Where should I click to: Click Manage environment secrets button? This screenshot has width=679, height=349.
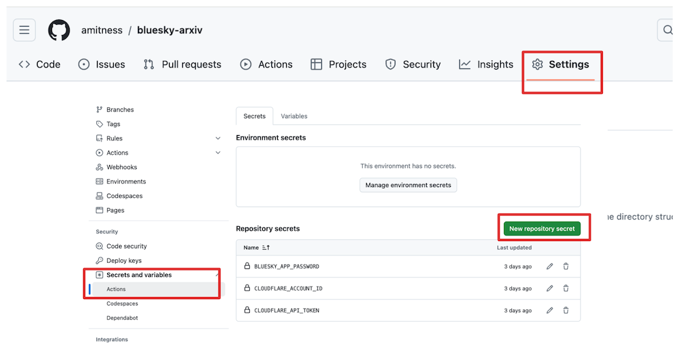click(x=408, y=185)
